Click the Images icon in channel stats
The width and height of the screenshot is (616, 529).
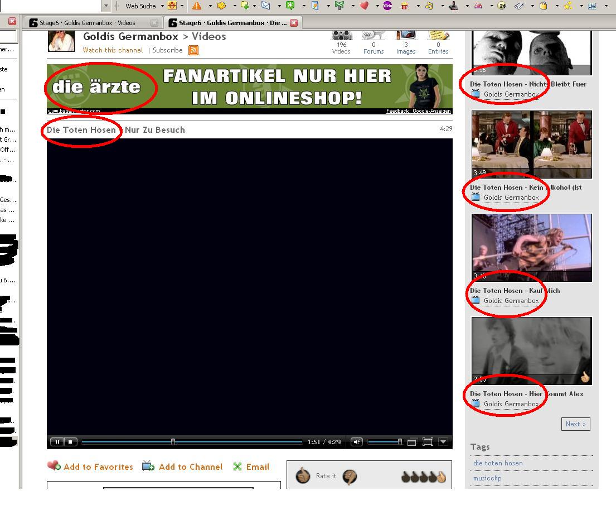(x=406, y=35)
